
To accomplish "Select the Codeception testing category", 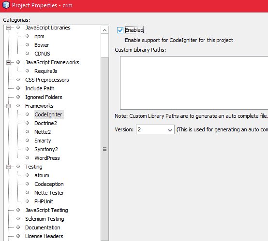I will pyautogui.click(x=49, y=184).
